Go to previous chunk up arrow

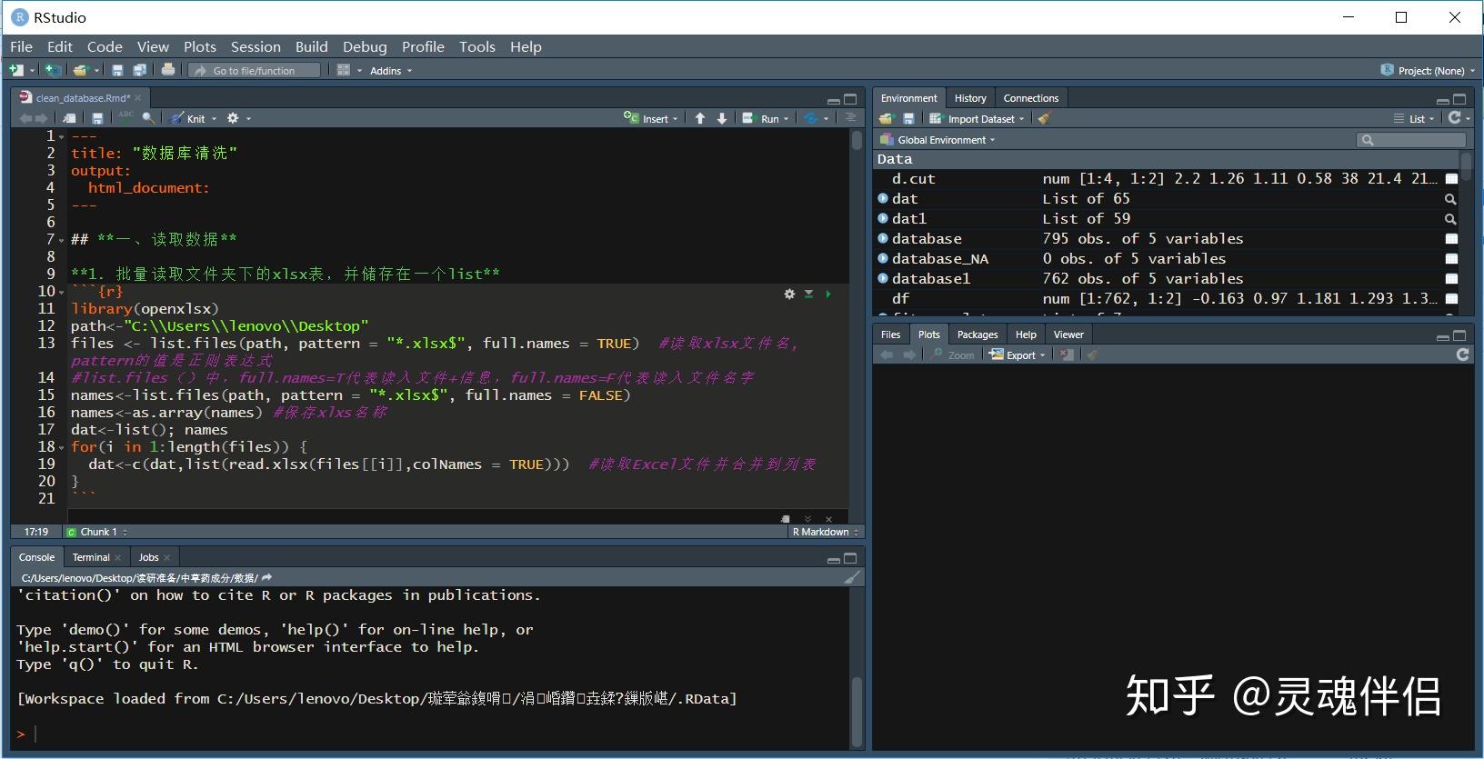(699, 118)
